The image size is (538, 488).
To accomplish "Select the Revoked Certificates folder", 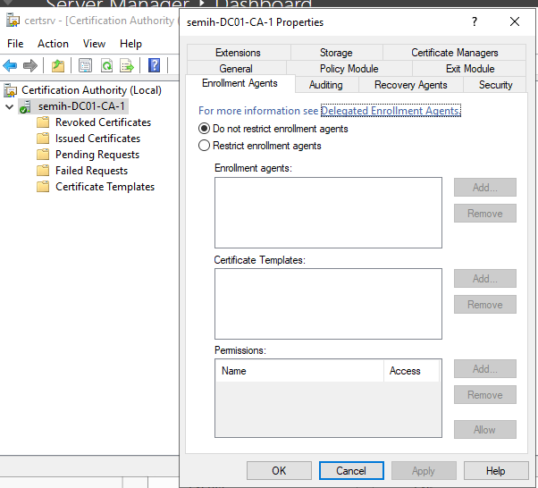I will (x=103, y=122).
